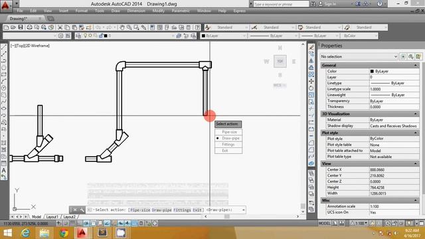The image size is (425, 239).
Task: Click the Linetype scale value 1.0000
Action: 394,89
